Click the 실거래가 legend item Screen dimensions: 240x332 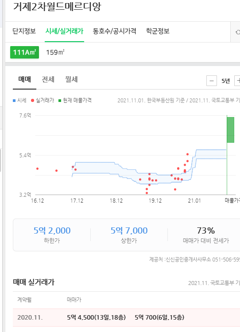pos(43,100)
